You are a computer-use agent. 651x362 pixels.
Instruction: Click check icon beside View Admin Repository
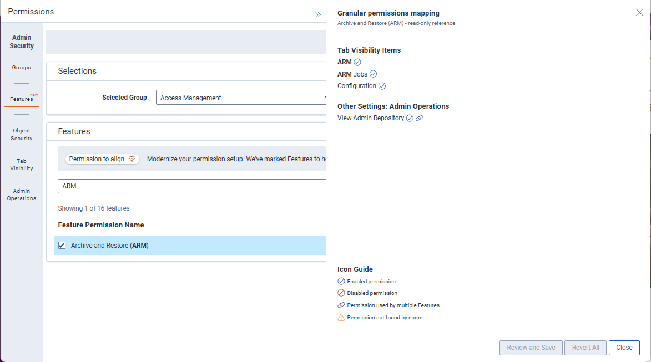(410, 118)
